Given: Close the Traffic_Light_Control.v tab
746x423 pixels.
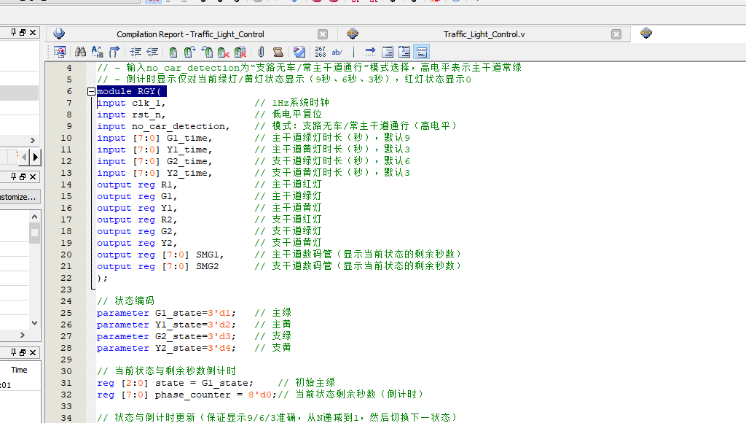Looking at the screenshot, I should [616, 34].
